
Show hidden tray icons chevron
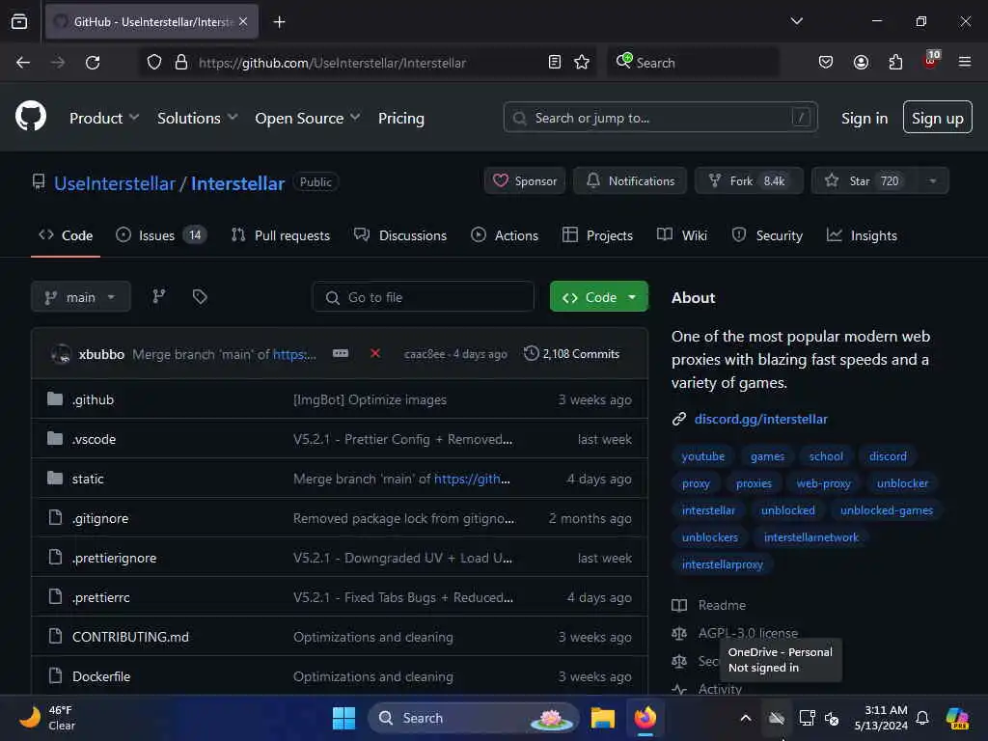[746, 718]
